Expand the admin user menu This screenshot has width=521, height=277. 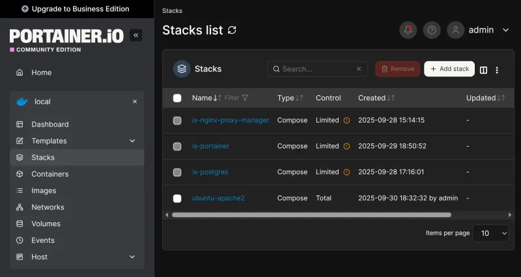point(505,30)
